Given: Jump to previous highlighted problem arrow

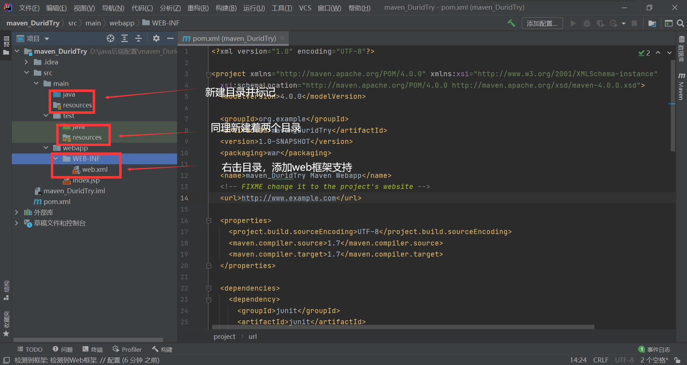Looking at the screenshot, I should click(658, 53).
